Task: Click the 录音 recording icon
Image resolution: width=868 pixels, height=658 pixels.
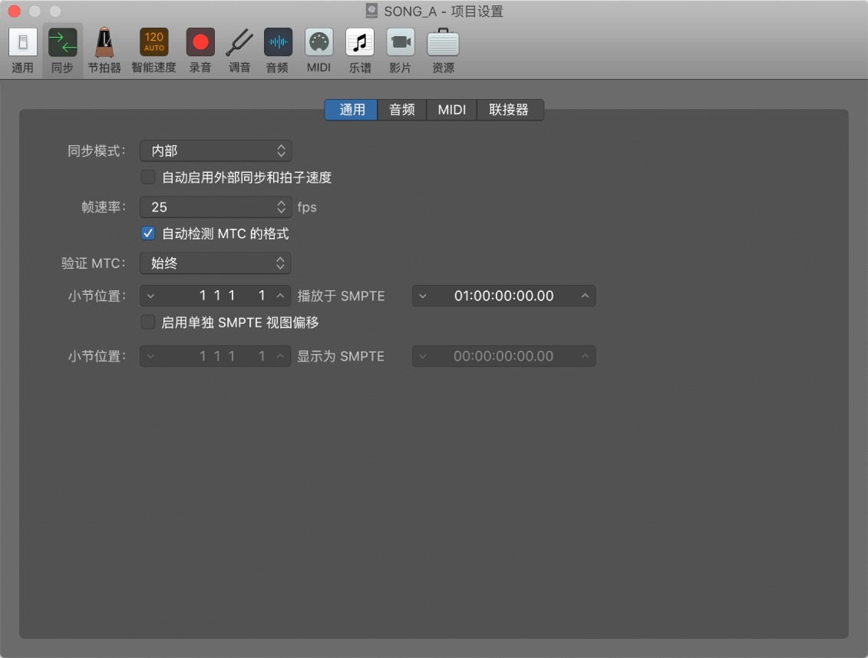Action: point(200,43)
